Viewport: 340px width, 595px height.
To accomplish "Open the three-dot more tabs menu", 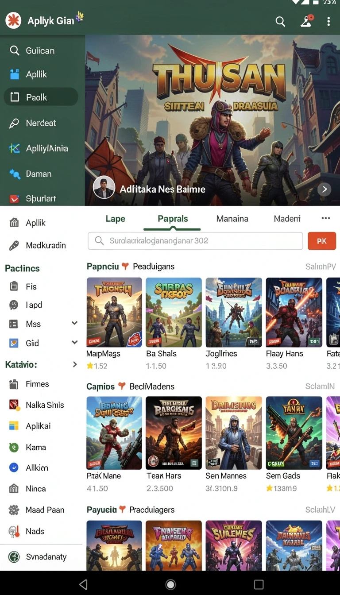I will (326, 218).
